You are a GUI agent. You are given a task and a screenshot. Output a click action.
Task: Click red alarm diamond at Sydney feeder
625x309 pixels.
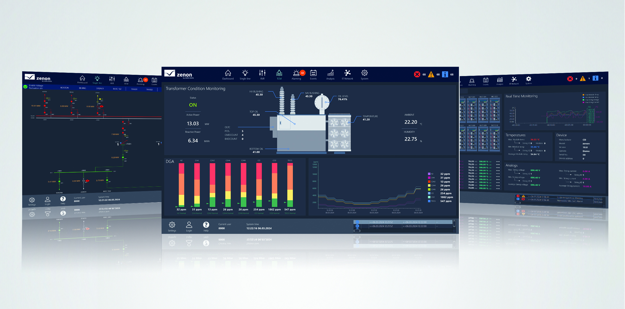click(101, 107)
